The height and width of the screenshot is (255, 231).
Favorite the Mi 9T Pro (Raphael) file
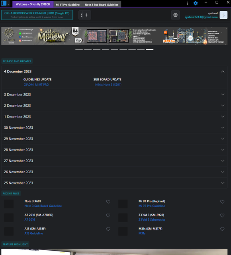coord(222,202)
